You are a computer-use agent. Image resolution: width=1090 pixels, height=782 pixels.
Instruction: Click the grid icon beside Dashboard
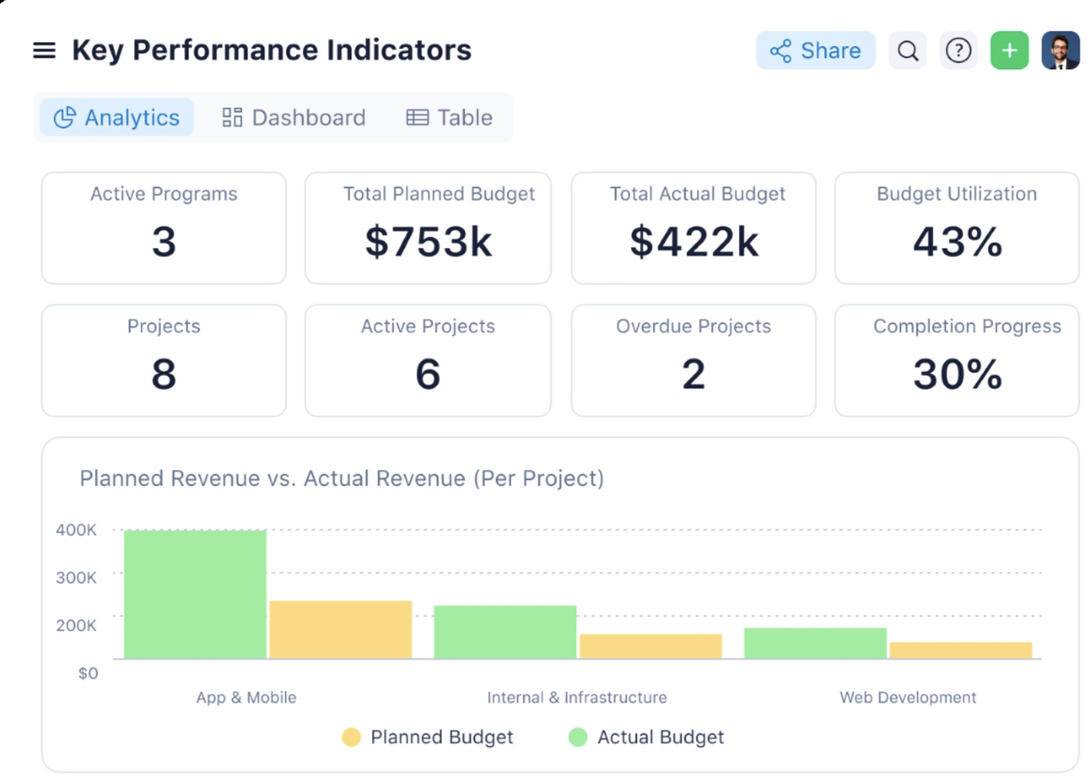[x=231, y=117]
